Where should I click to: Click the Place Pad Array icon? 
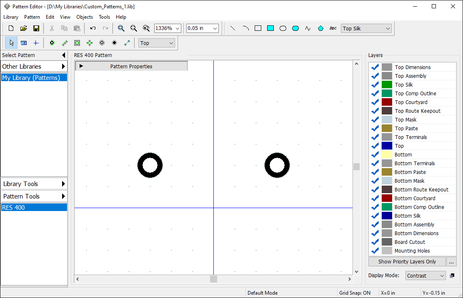point(77,43)
